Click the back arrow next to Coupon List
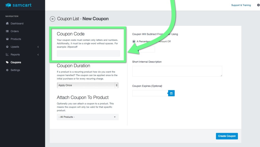The width and height of the screenshot is (260, 147). (x=53, y=19)
